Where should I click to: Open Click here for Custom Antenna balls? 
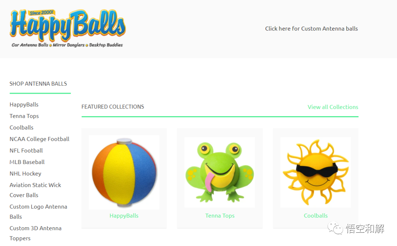pos(311,29)
